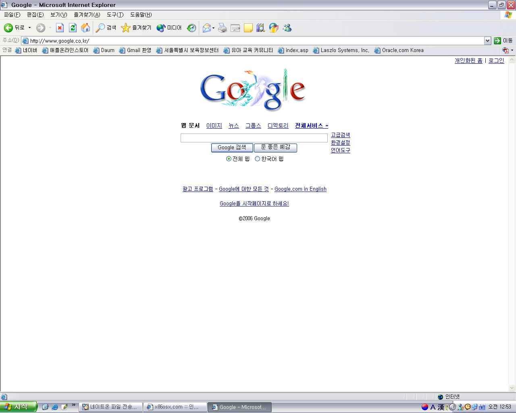516x413 pixels.
Task: Open the 고급검색 link
Action: (341, 135)
